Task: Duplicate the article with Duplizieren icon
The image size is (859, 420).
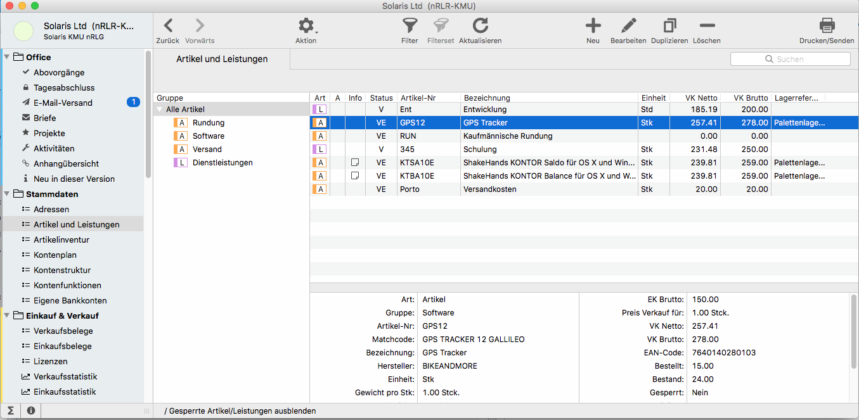Action: tap(669, 26)
